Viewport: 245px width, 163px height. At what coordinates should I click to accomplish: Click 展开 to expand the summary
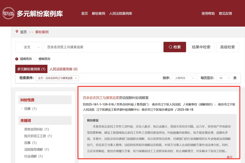[x=229, y=157]
